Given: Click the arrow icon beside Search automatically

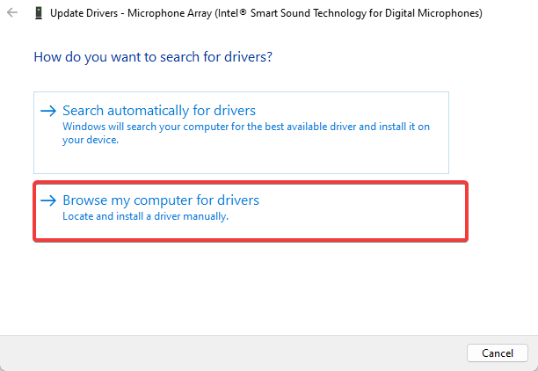Looking at the screenshot, I should 48,111.
